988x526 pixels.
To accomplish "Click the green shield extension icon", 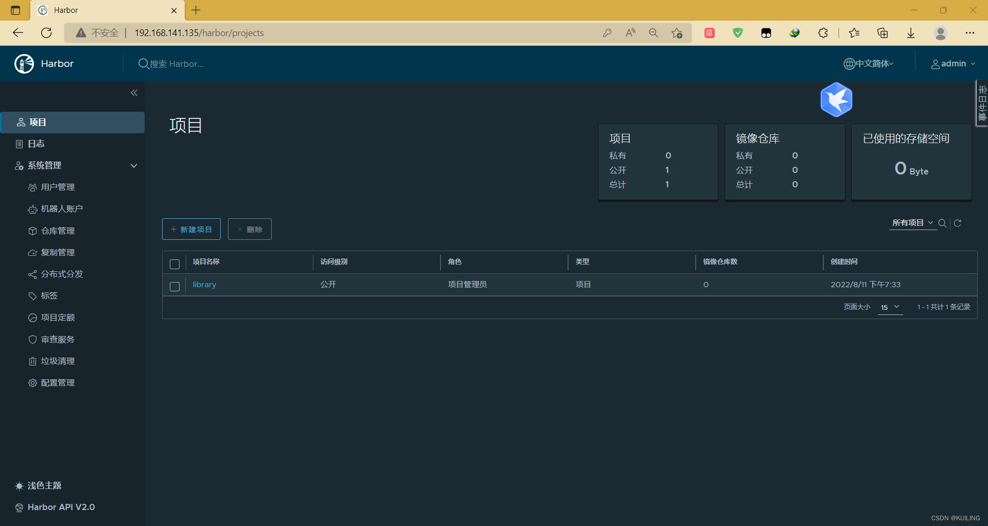I will (738, 33).
